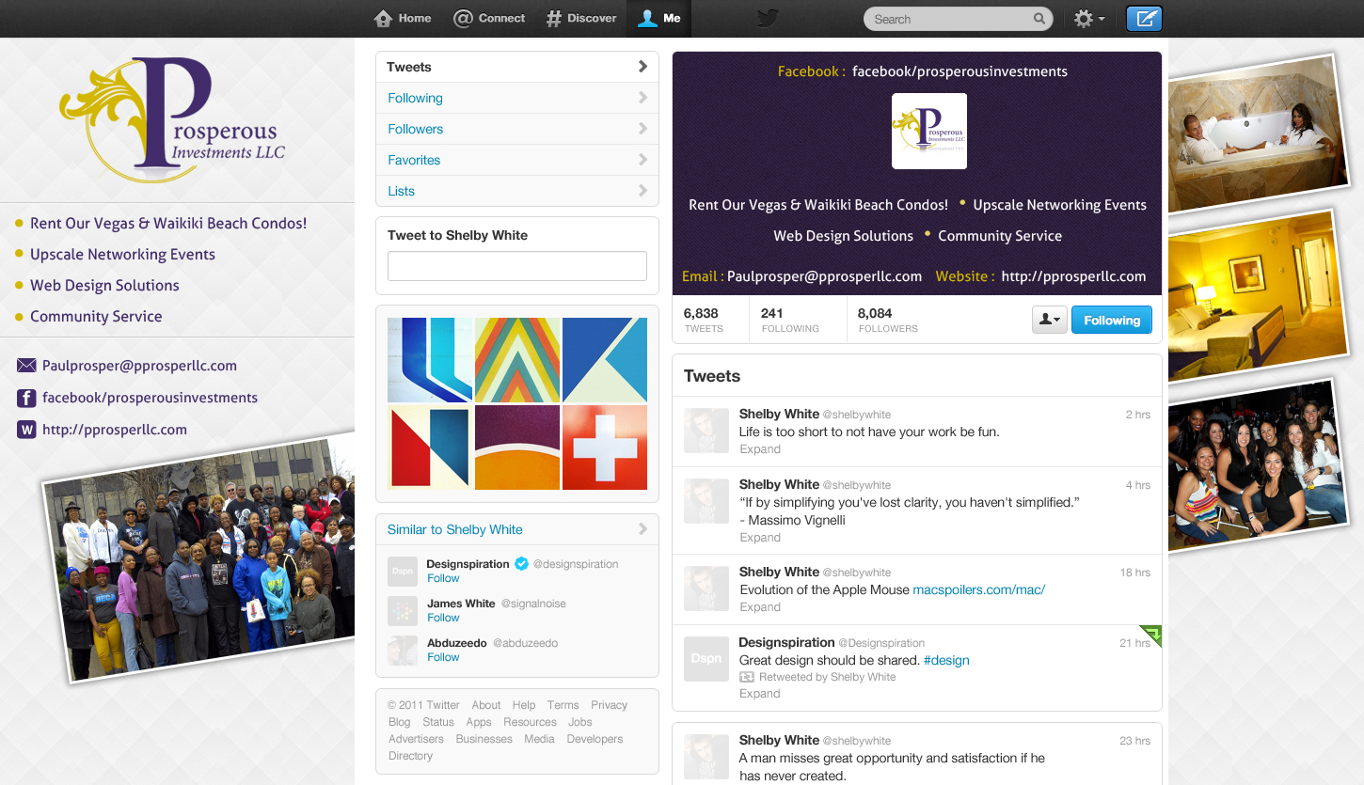Click the Discover hashtag icon
Screen dimensions: 1364x785
pos(554,19)
